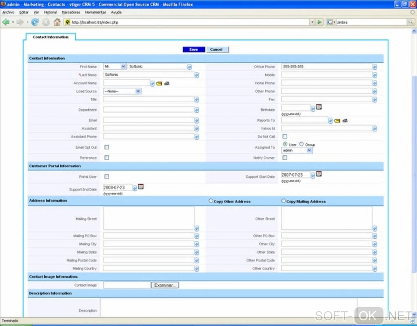
Task: Click the Mailing Street text area
Action: (x=149, y=218)
